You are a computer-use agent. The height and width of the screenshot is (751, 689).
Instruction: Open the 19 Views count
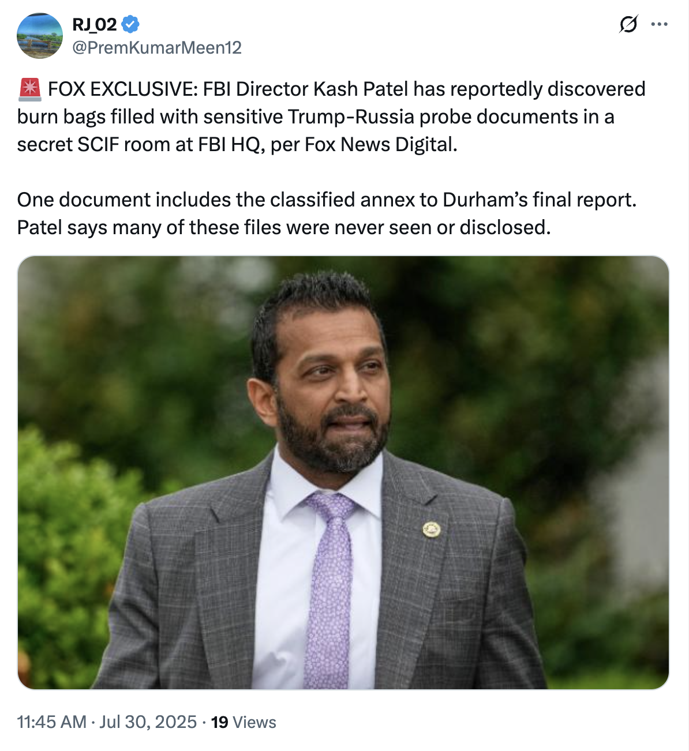coord(244,722)
